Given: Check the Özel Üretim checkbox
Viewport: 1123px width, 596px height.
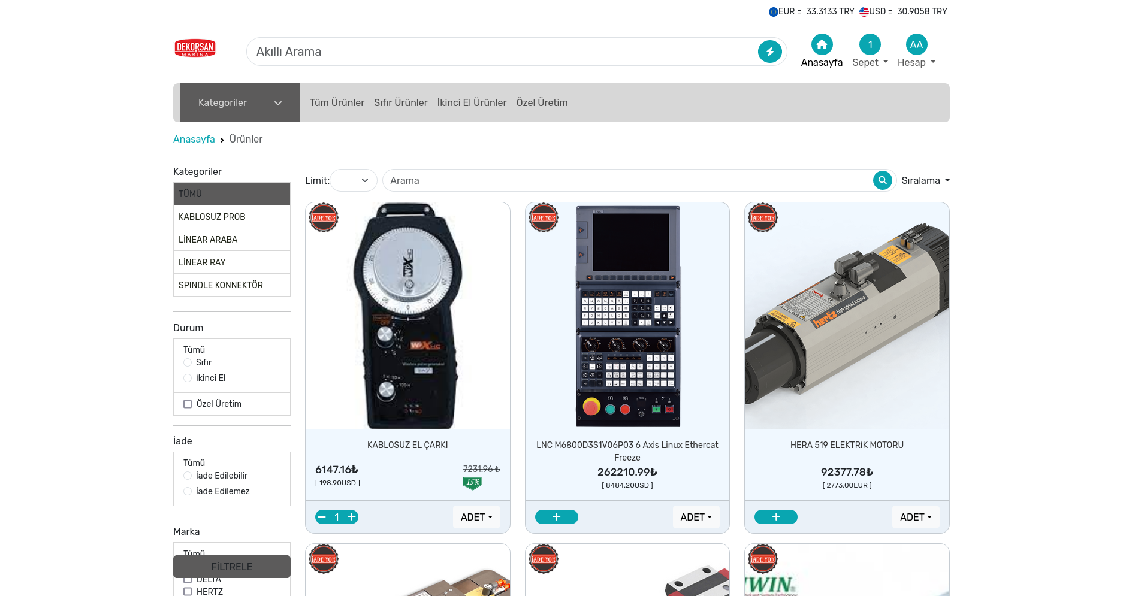Looking at the screenshot, I should [188, 404].
